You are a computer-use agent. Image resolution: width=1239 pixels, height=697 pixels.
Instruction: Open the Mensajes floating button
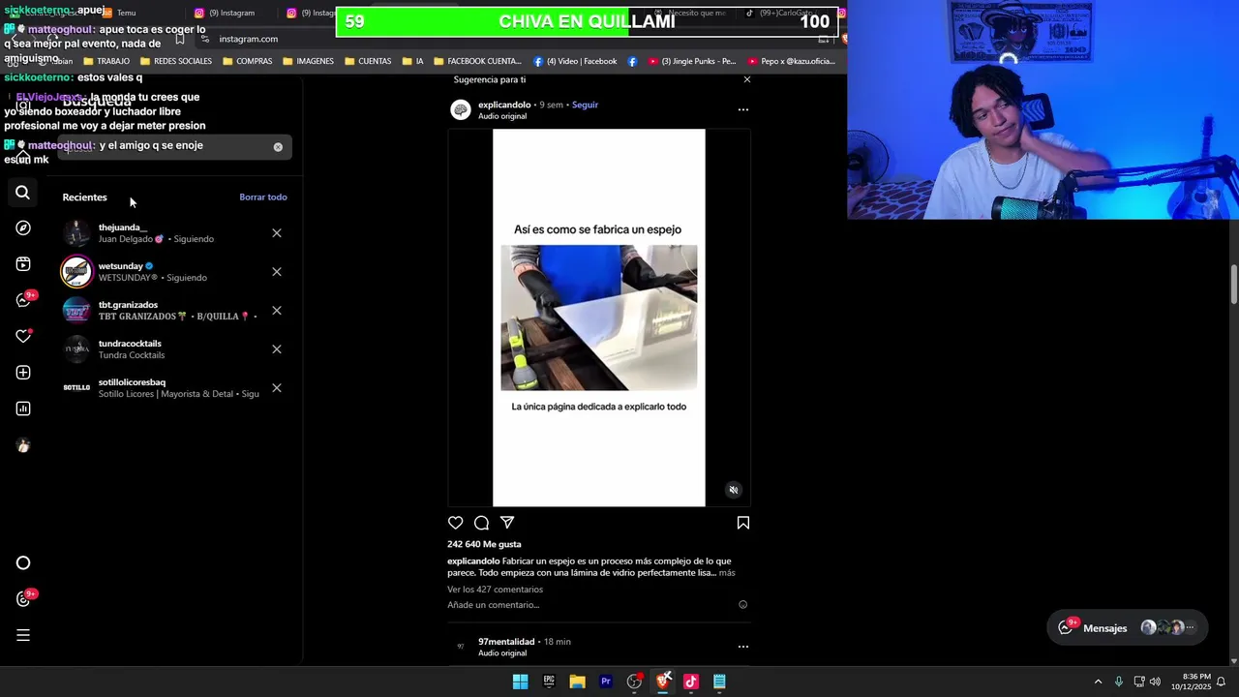pos(1127,627)
